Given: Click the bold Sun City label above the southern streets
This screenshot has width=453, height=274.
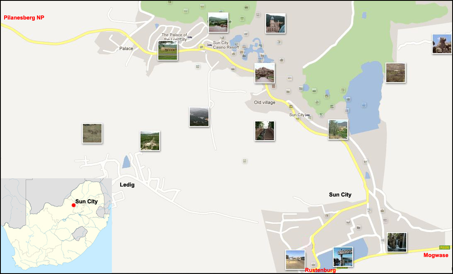Looking at the screenshot, I should [340, 194].
